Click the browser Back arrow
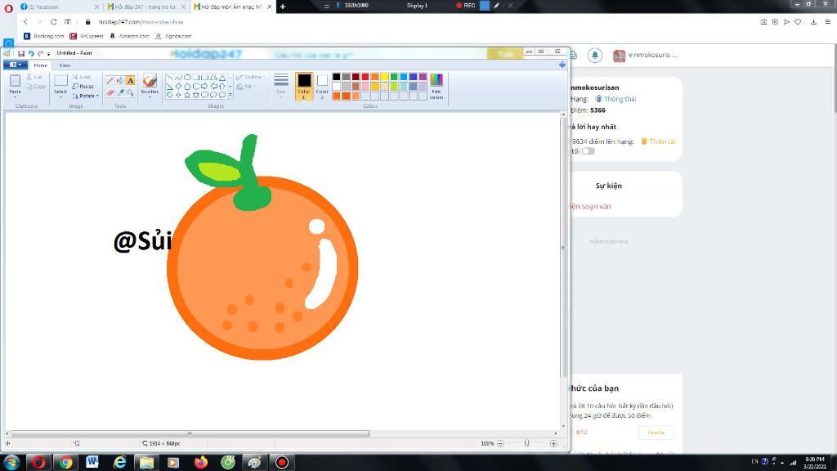 point(25,22)
